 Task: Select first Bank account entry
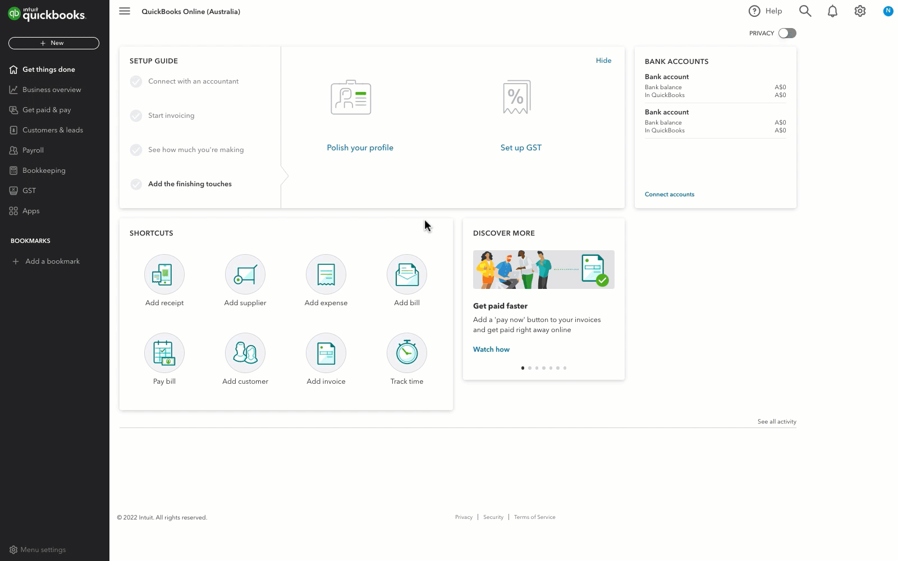[716, 86]
